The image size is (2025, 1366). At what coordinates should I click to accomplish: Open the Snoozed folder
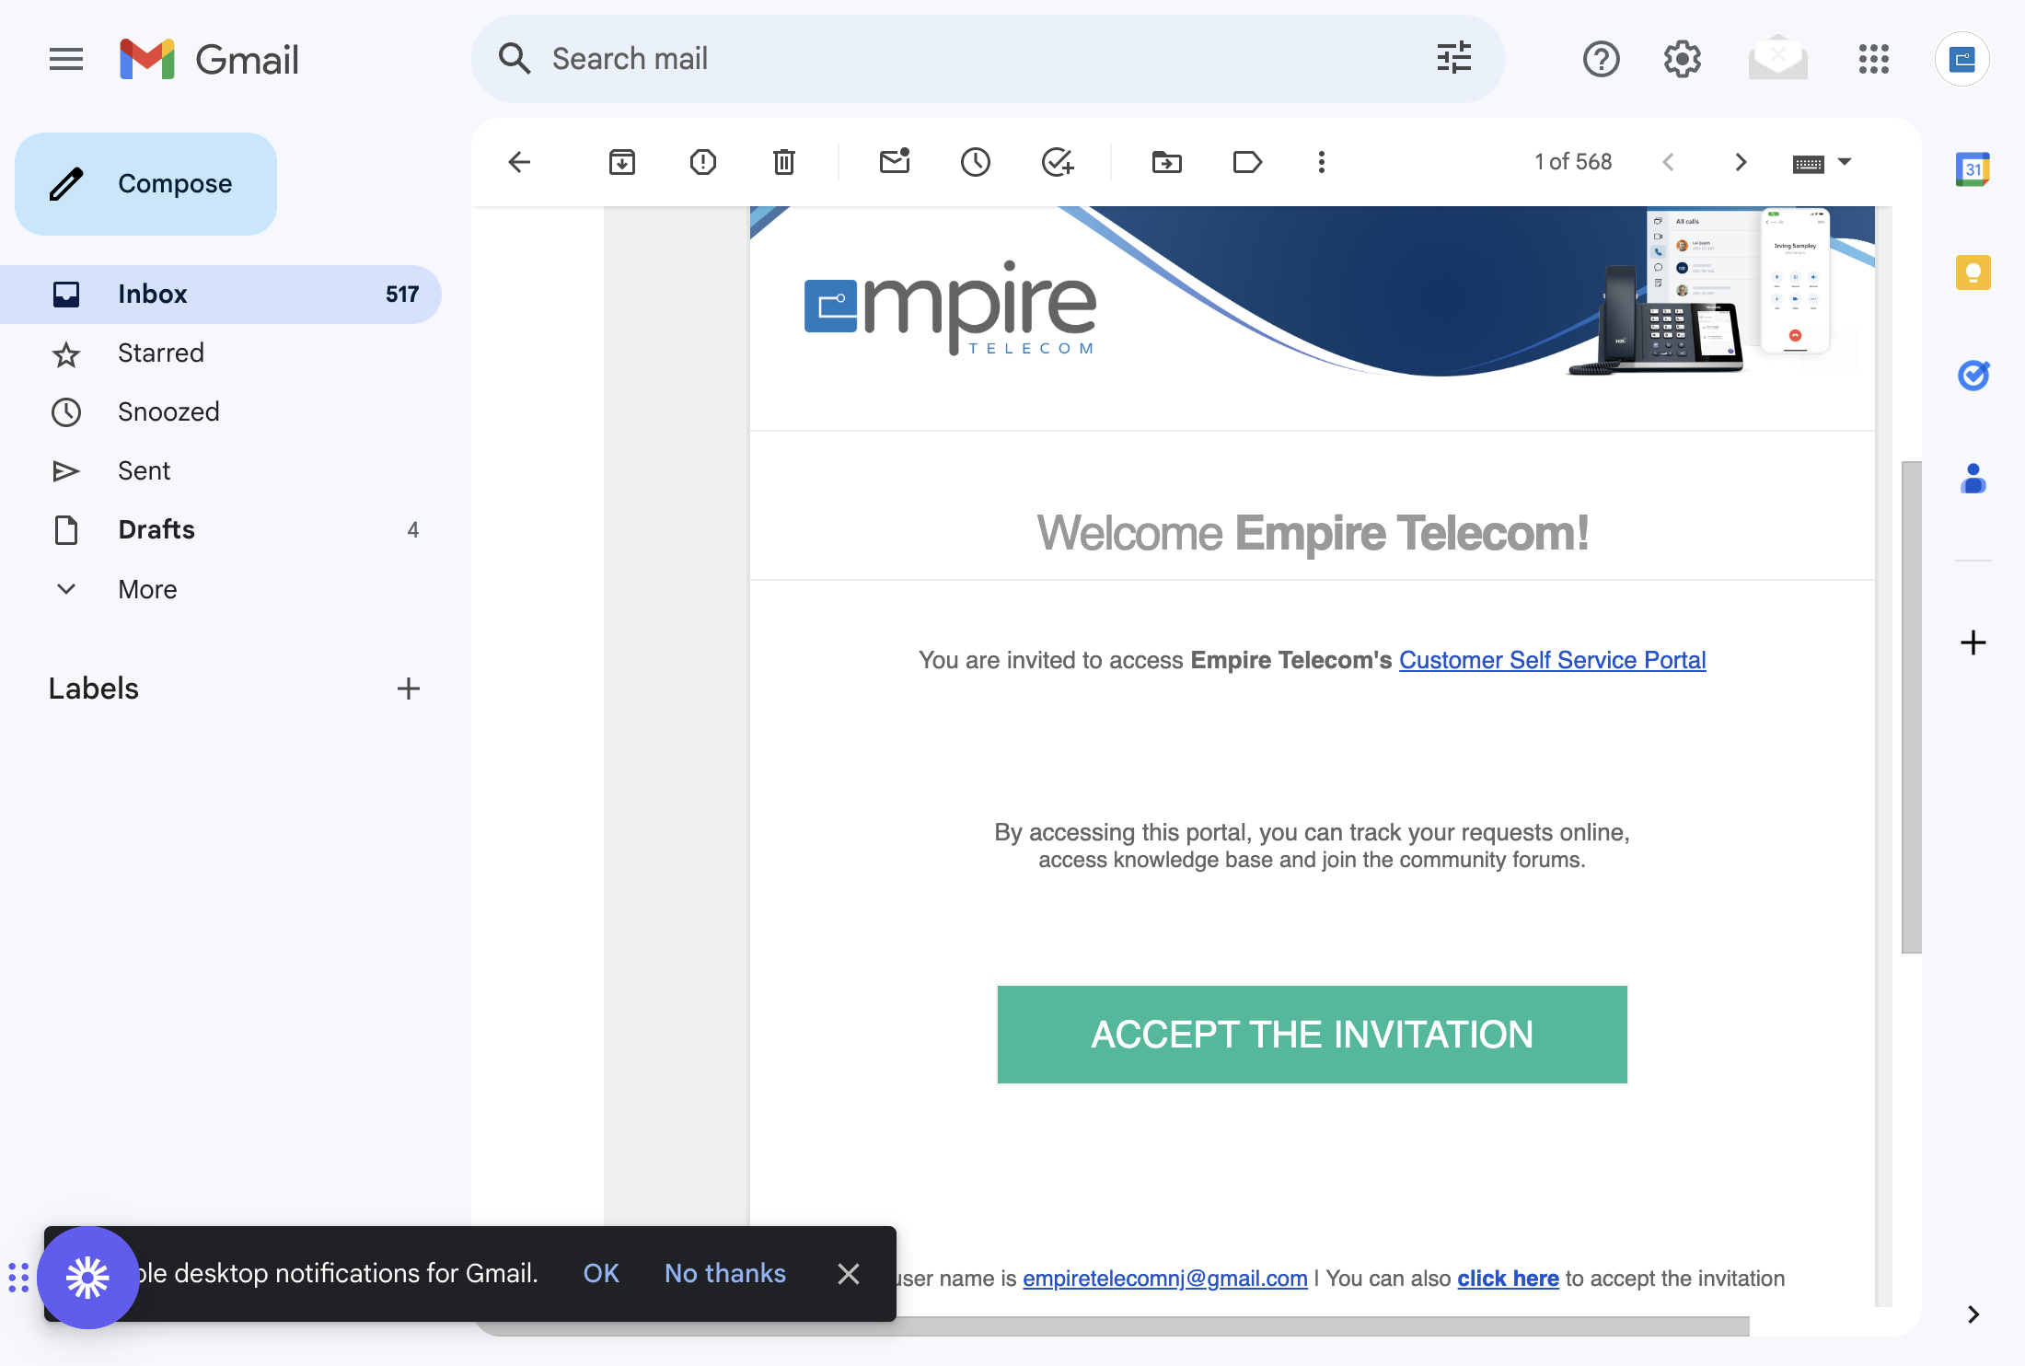(x=221, y=412)
